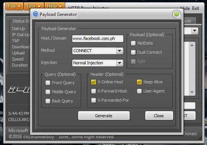Click the Generate button
The image size is (207, 145).
coord(104,116)
